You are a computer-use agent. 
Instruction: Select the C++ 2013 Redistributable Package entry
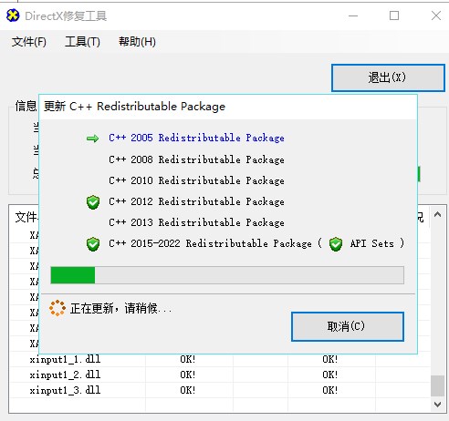[x=196, y=222]
